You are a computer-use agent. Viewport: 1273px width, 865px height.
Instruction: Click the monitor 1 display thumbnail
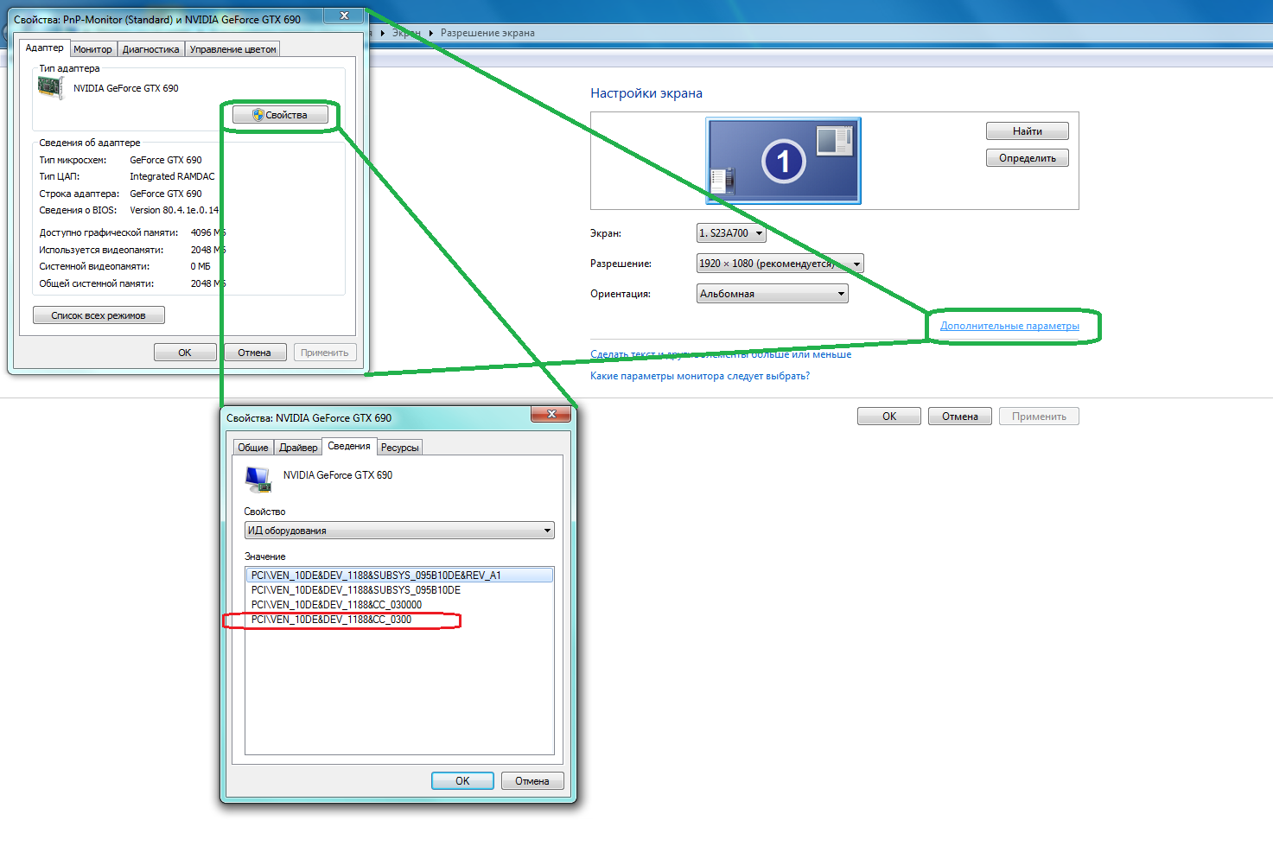pos(783,161)
